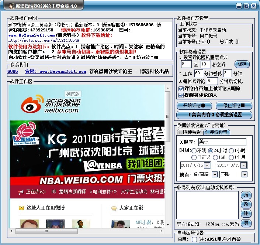Click the KavenNBA basketball logo

(26, 134)
